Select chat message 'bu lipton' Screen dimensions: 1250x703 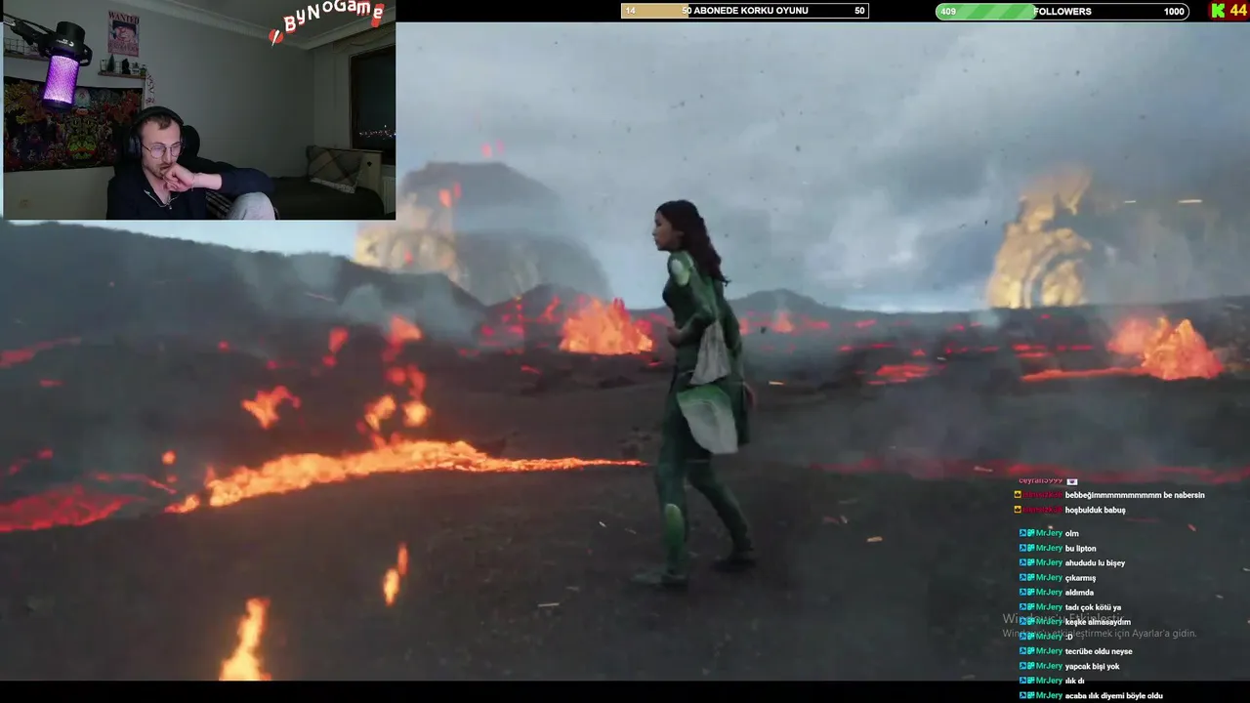(x=1081, y=548)
